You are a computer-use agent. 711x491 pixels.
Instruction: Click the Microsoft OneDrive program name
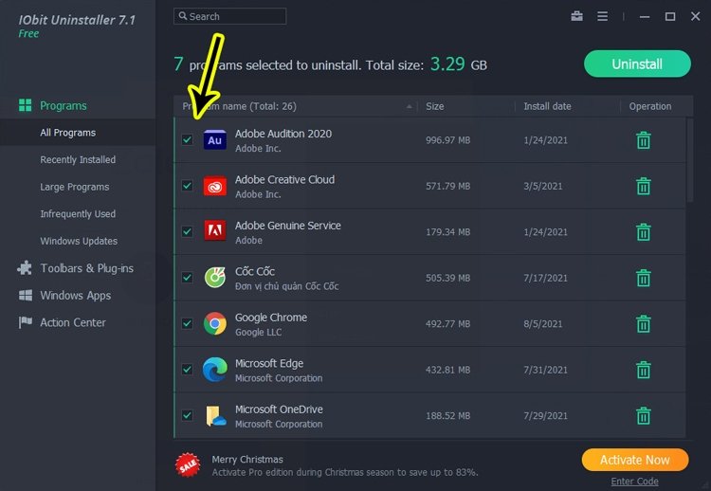tap(279, 409)
